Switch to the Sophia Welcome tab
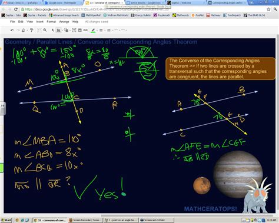 [x=186, y=3]
